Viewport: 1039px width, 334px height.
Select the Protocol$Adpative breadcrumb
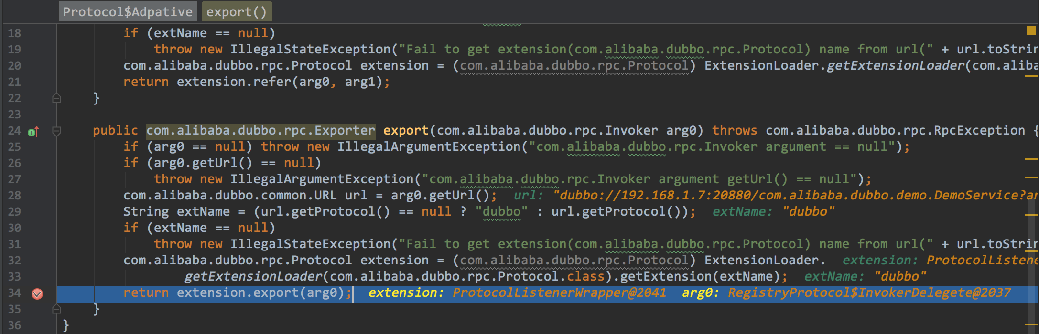[x=128, y=12]
